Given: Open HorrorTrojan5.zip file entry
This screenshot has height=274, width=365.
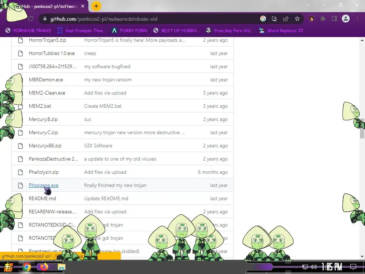Looking at the screenshot, I should (x=47, y=40).
